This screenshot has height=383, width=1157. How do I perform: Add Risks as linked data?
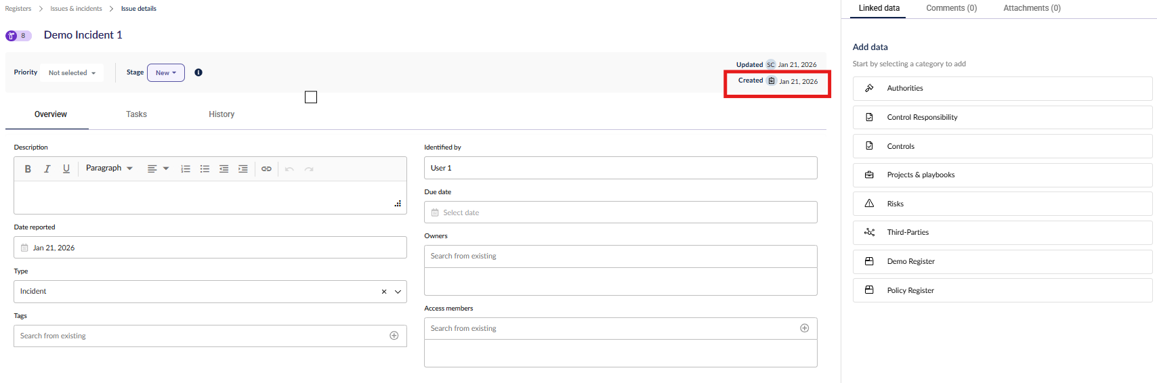1002,204
